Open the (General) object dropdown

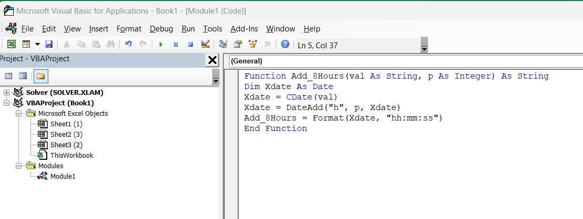[x=405, y=61]
